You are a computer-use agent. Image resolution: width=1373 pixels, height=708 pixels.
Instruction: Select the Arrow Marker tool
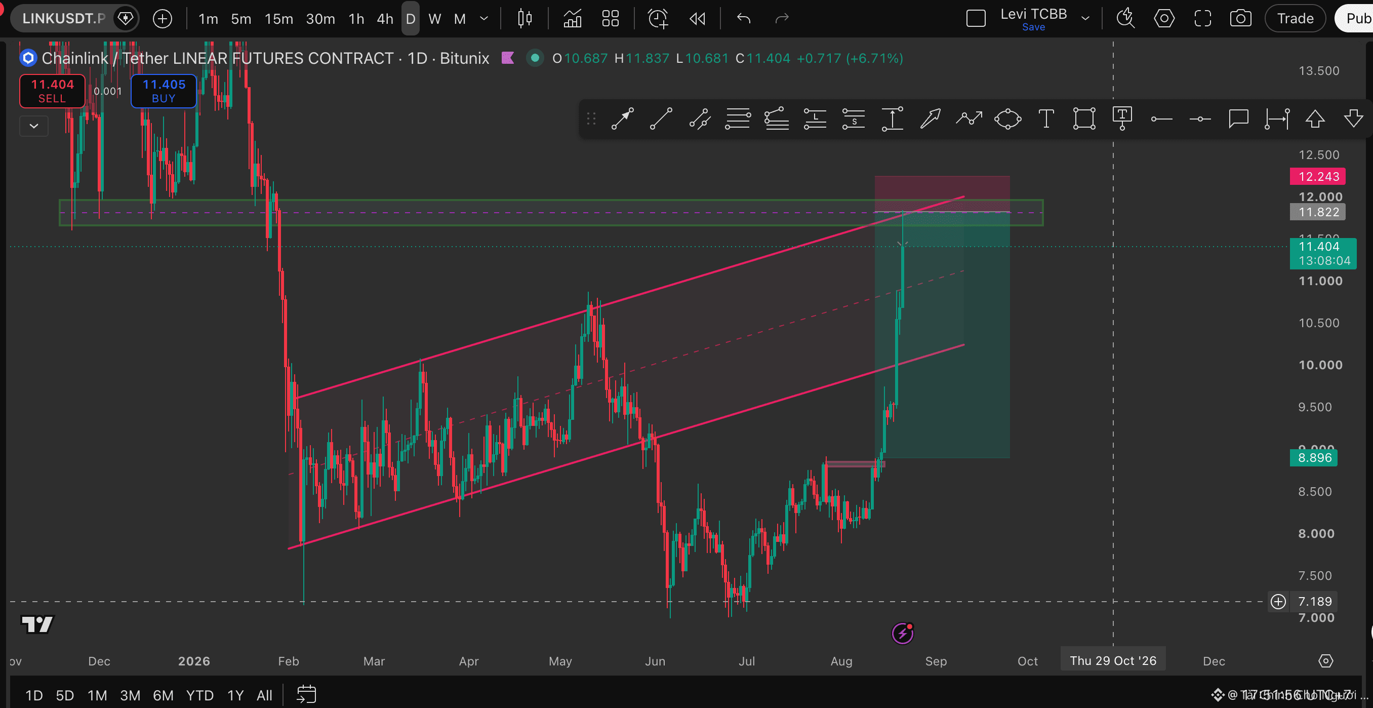click(931, 119)
